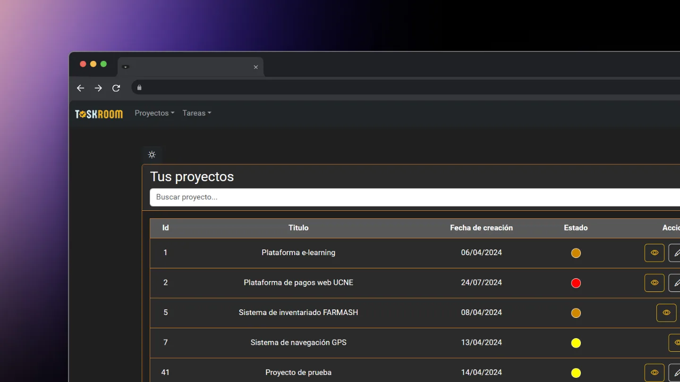Screen dimensions: 680x382
Task: Click Id cell 2 of Plataforma de pagos
Action: [165, 282]
